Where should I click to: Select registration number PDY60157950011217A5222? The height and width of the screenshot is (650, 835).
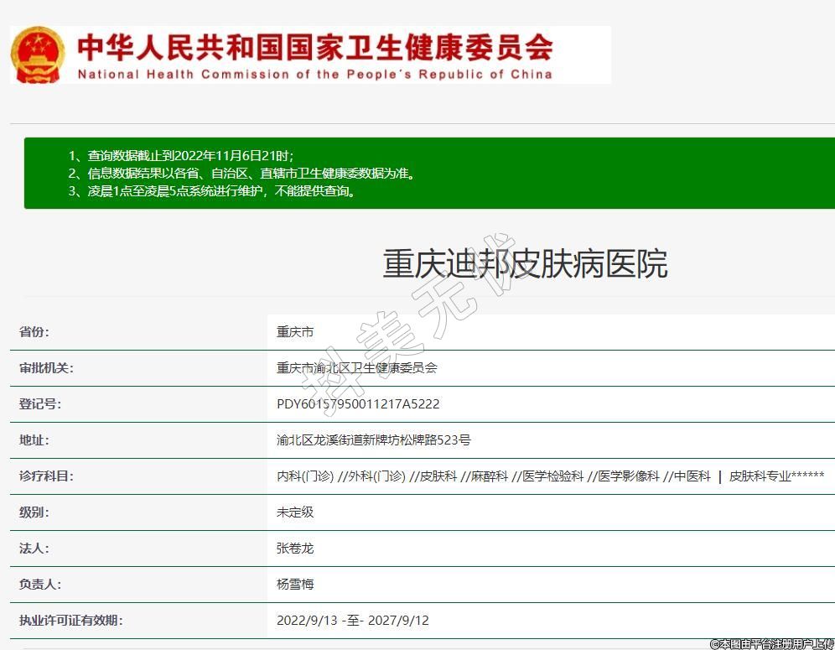pos(358,404)
